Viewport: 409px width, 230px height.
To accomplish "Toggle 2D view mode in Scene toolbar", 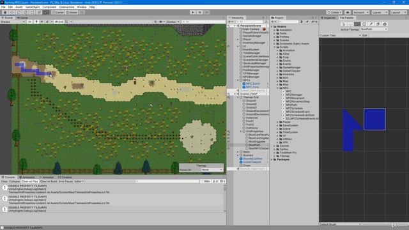I will click(29, 22).
